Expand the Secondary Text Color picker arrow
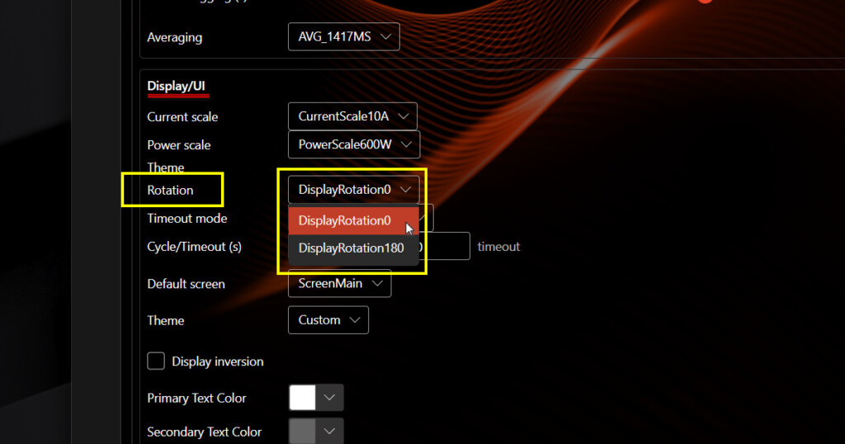 tap(330, 432)
